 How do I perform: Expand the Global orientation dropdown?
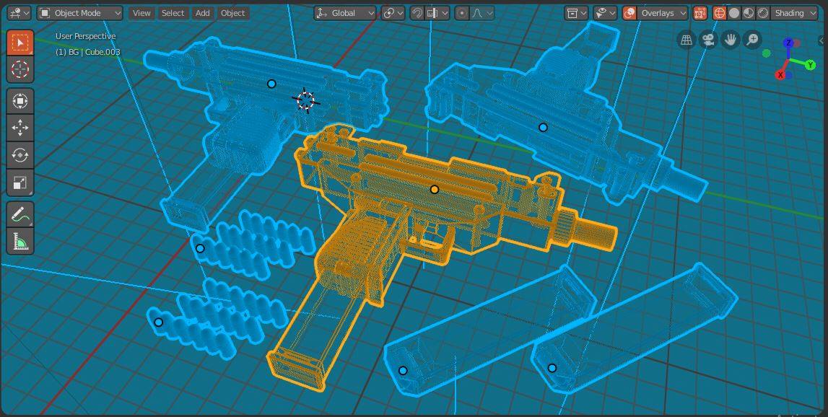pos(345,13)
